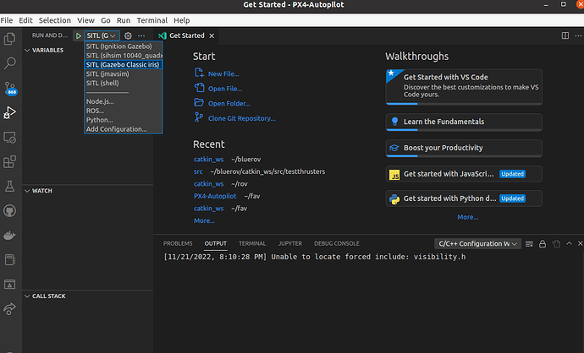Open Get started with Python walkthrough

(x=464, y=198)
